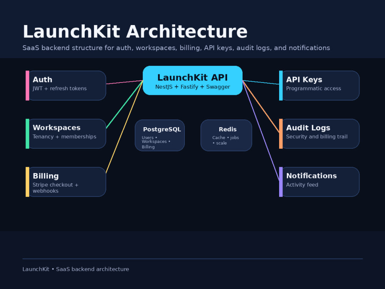Select the LaunchKit API center node
The width and height of the screenshot is (385, 289).
pos(192,81)
